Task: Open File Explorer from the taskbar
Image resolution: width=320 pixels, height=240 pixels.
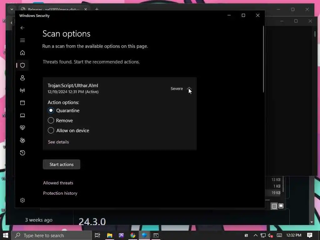Action: pyautogui.click(x=110, y=235)
